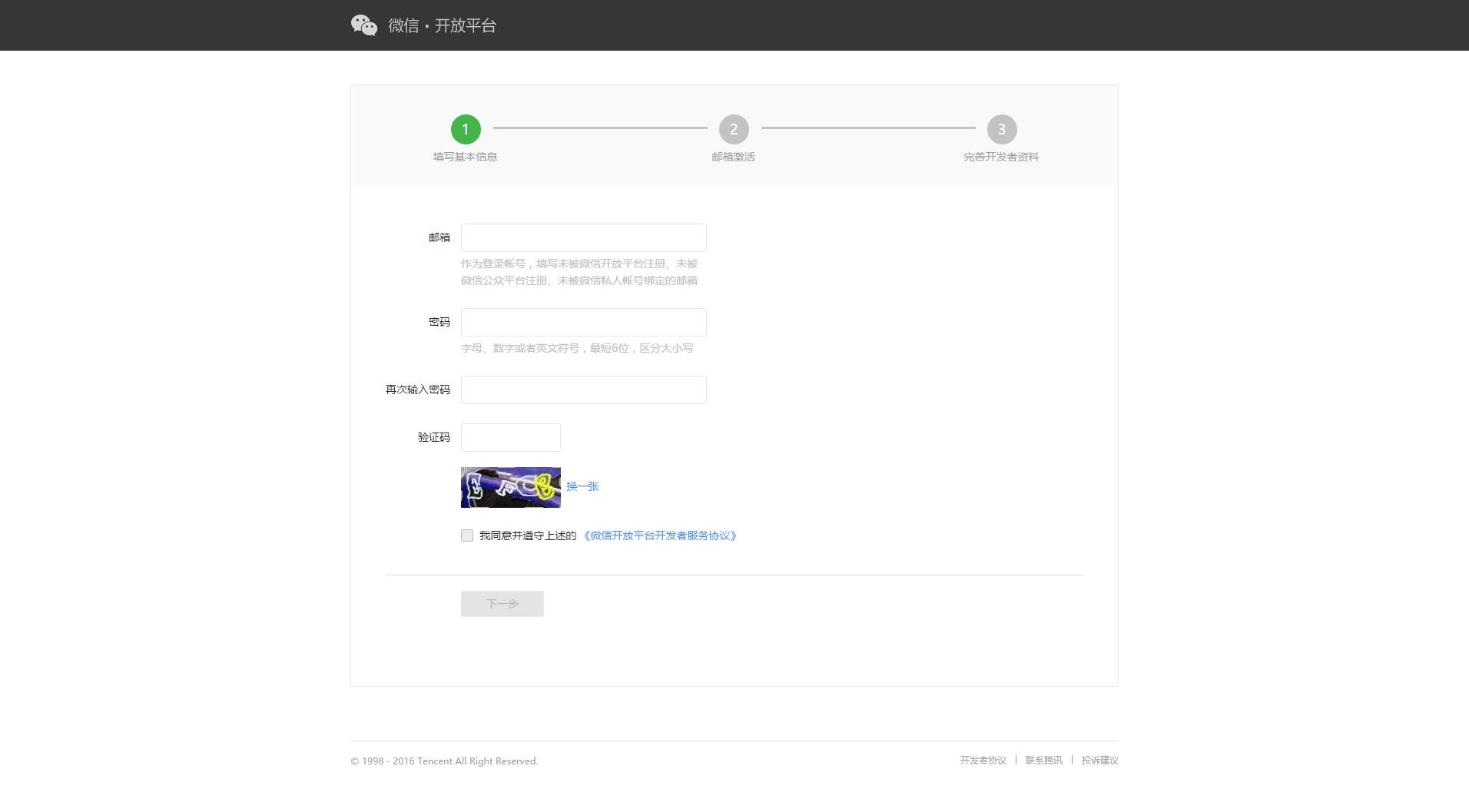The image size is (1469, 789).
Task: Select the 邮箱激活 step label
Action: [x=734, y=156]
